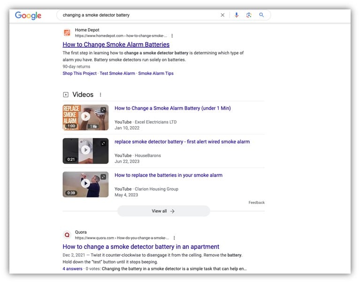This screenshot has height=283, width=360.
Task: Open 'replace smoke detector battery - first alert' video
Action: coord(182,141)
